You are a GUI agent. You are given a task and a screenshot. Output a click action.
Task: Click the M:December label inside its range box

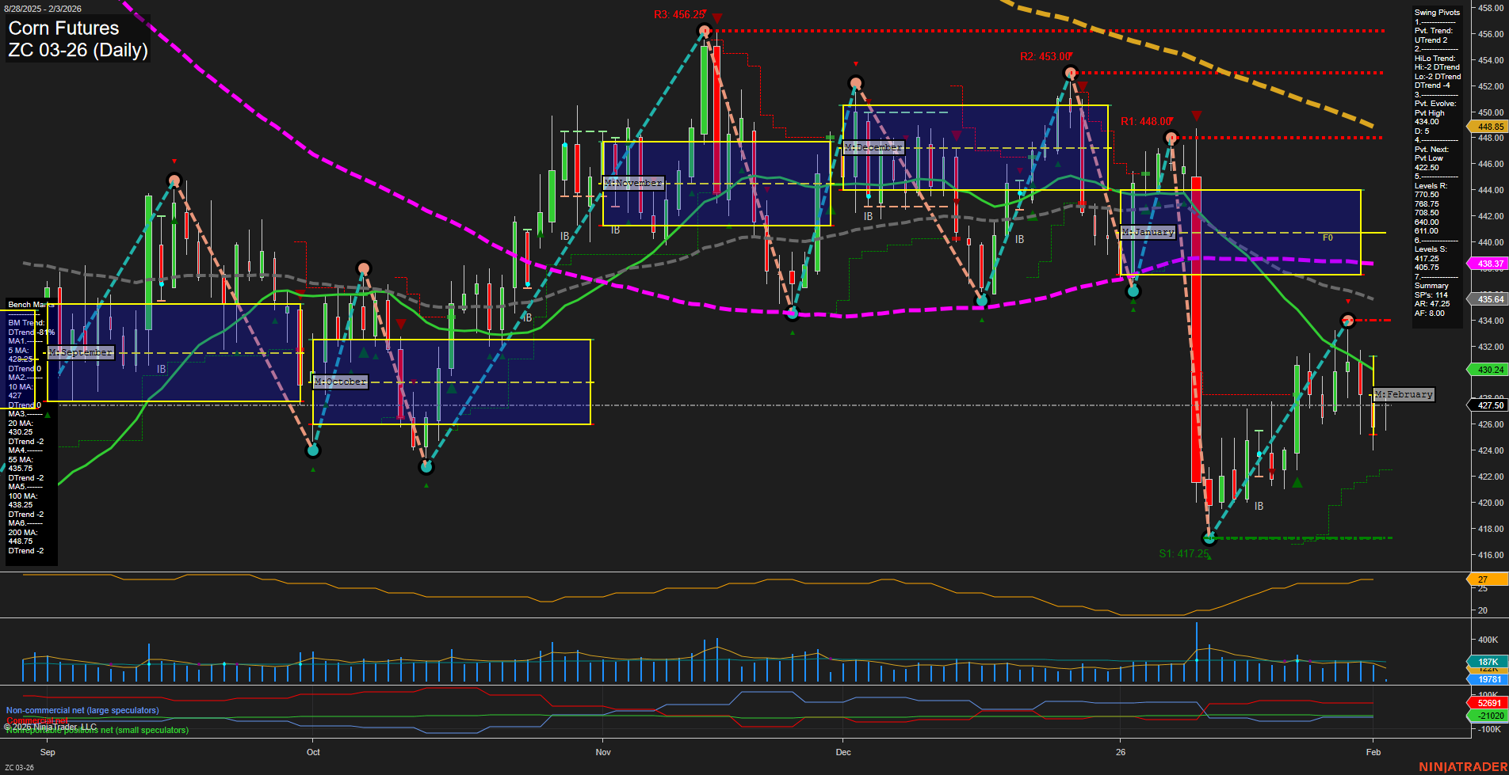[874, 147]
